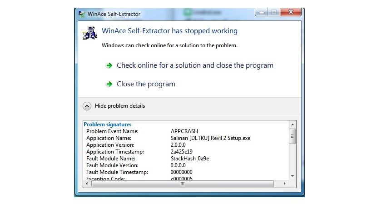The image size is (372, 209).
Task: Check online for a solution and close
Action: [195, 65]
